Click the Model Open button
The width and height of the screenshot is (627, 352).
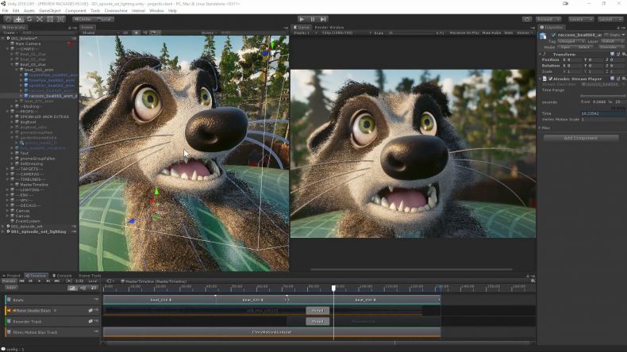(x=565, y=47)
